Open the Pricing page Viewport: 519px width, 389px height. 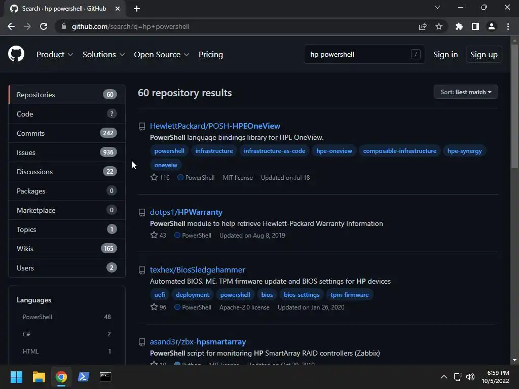[x=211, y=54]
